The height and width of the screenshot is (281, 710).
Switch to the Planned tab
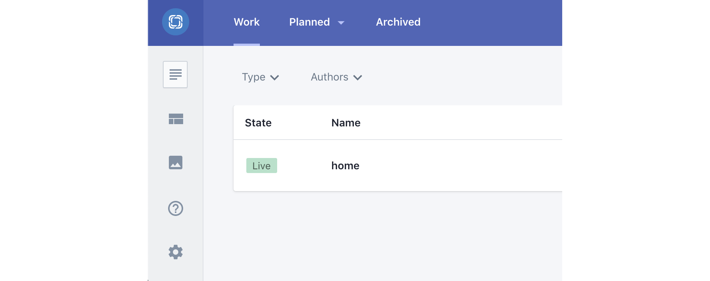[x=309, y=22]
